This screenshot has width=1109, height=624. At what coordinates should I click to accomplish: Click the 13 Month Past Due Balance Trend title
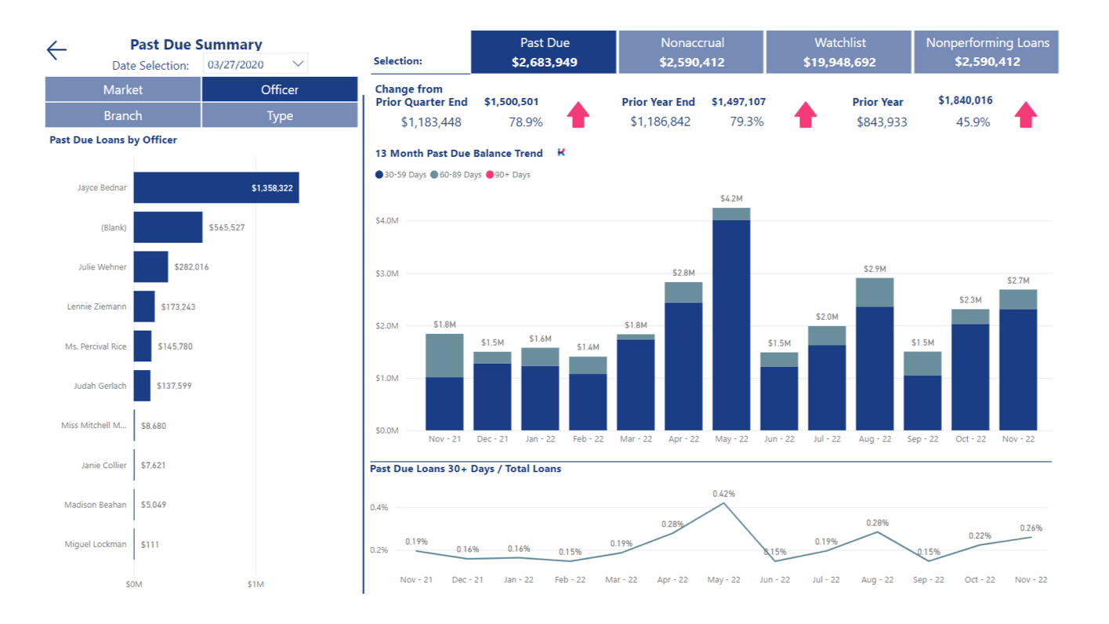tap(459, 154)
